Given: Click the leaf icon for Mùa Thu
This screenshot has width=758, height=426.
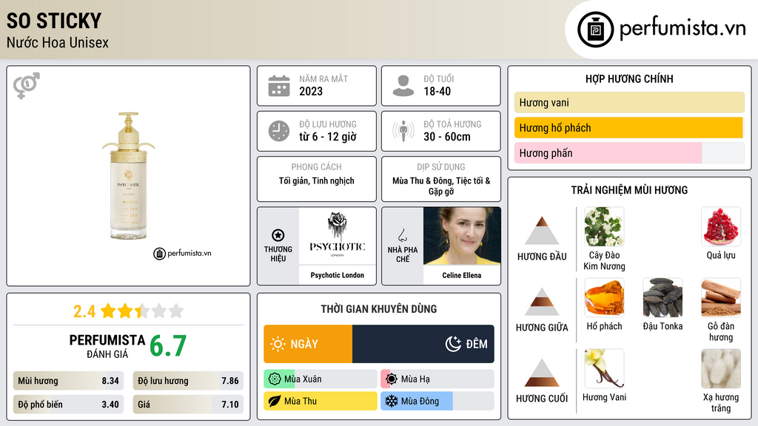Looking at the screenshot, I should (275, 401).
